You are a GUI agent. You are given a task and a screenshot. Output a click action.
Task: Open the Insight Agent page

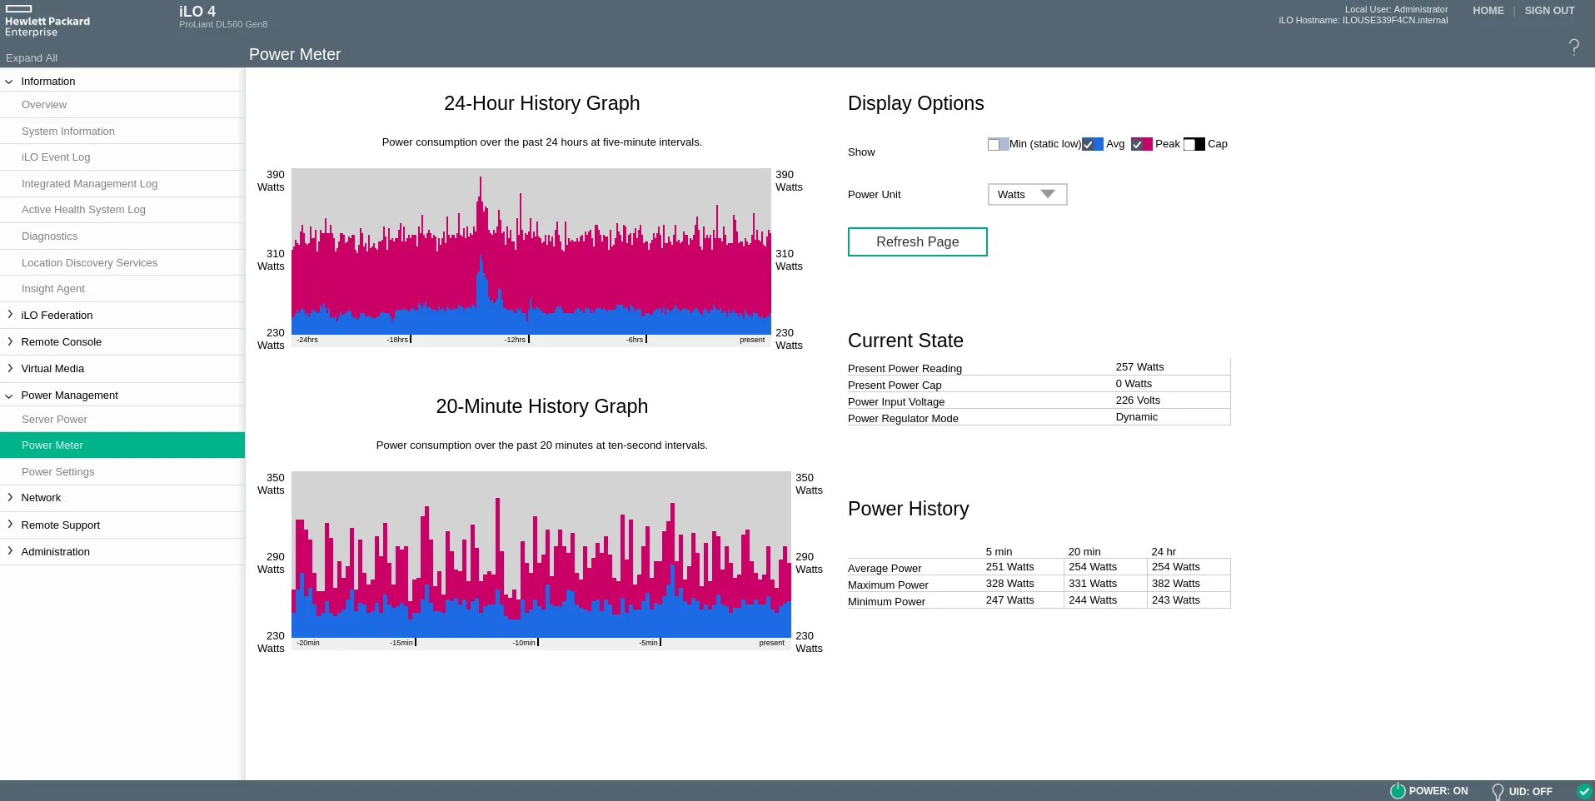click(122, 289)
